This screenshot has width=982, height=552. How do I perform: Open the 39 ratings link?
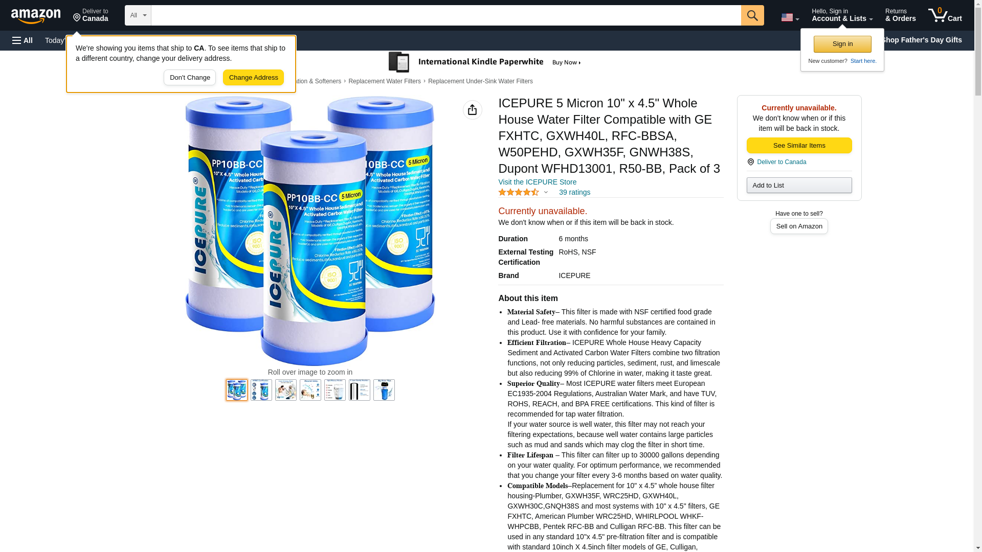pos(574,193)
